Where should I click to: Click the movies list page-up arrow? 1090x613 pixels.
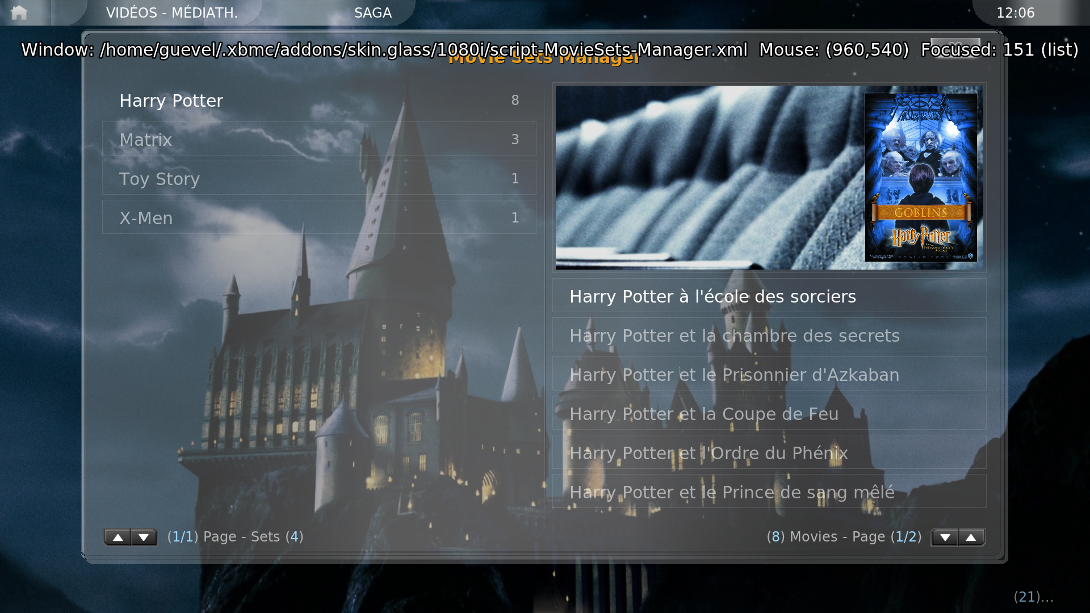pos(971,537)
